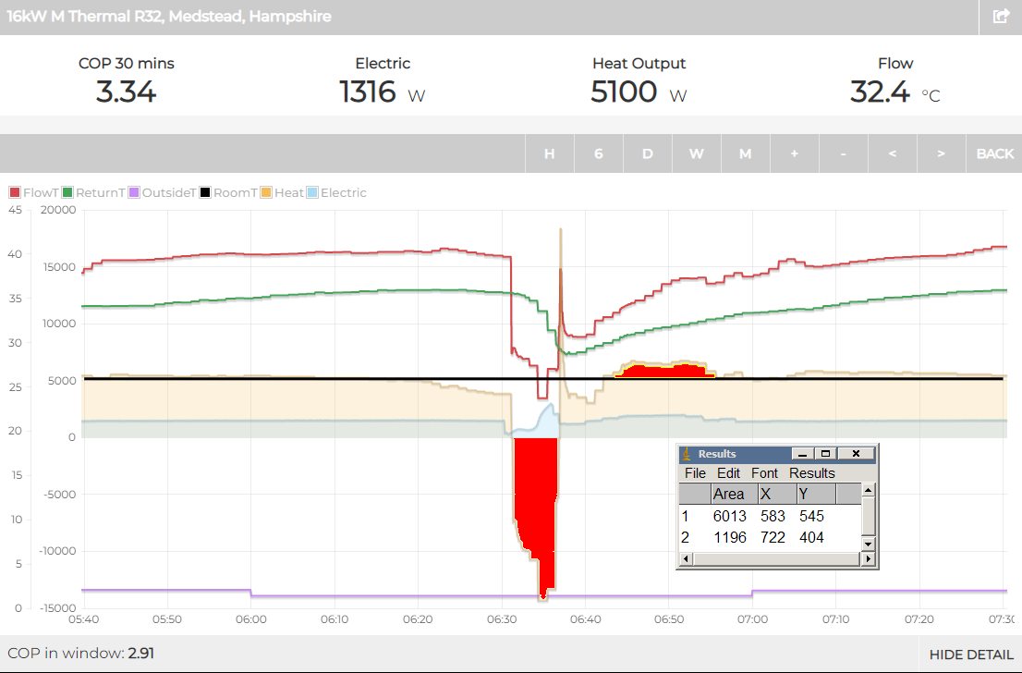
Task: Zoom out with the minus button
Action: 843,153
